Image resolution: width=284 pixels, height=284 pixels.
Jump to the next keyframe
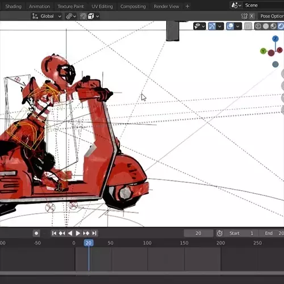pos(86,233)
